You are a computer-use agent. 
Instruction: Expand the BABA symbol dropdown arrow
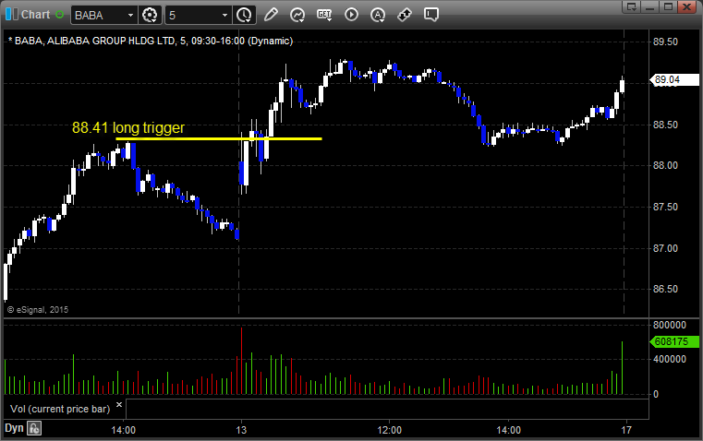point(130,15)
